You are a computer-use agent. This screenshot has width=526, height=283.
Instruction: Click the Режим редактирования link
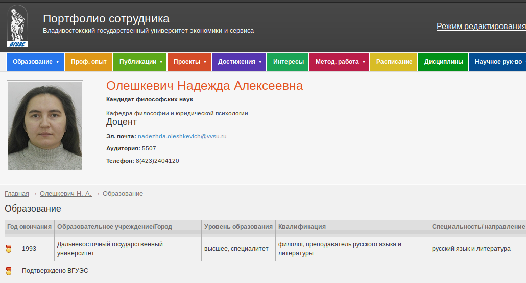tap(481, 27)
